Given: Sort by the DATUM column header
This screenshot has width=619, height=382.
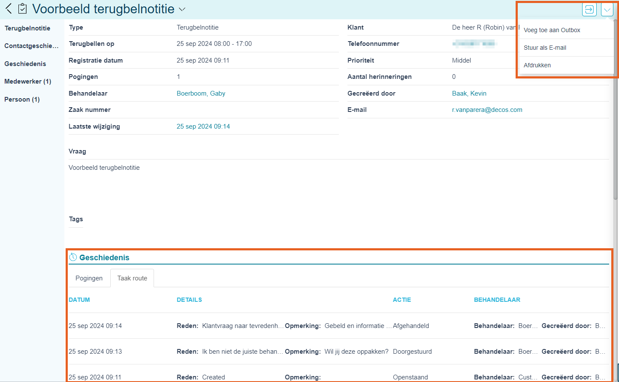Looking at the screenshot, I should (79, 300).
